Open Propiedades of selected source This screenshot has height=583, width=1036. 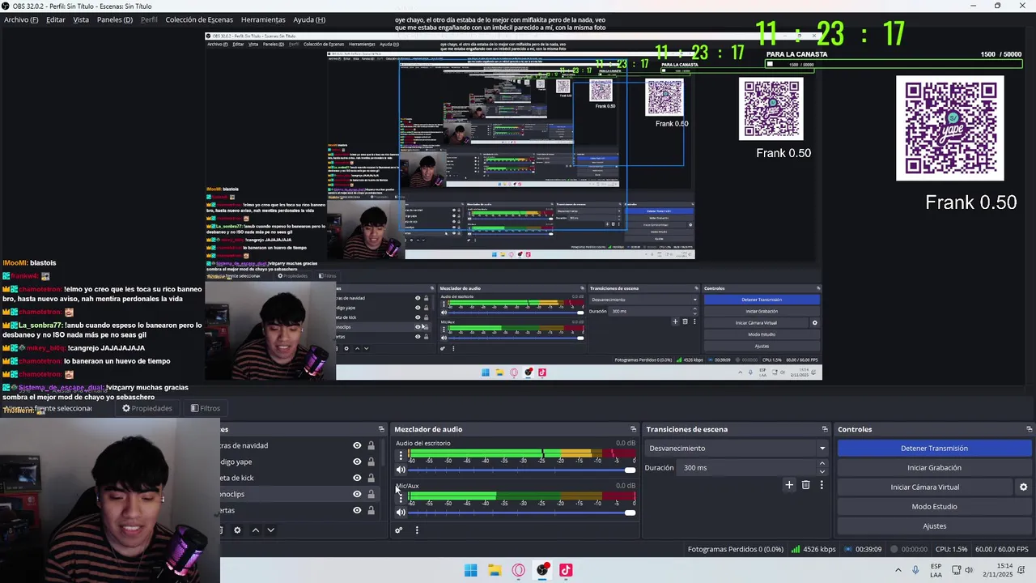pos(147,408)
